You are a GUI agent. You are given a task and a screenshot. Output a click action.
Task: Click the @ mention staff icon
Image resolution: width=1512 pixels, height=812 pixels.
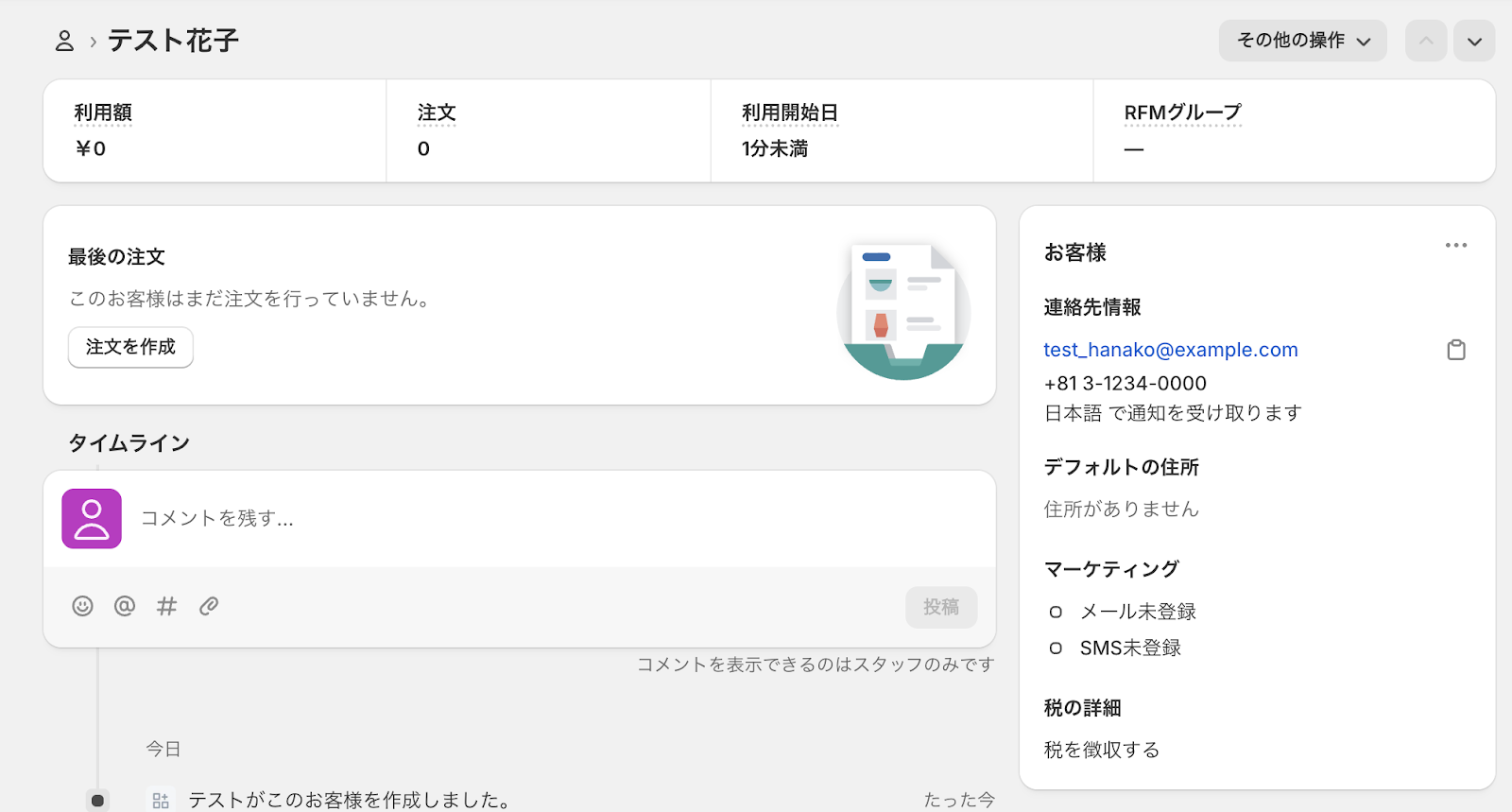tap(125, 606)
